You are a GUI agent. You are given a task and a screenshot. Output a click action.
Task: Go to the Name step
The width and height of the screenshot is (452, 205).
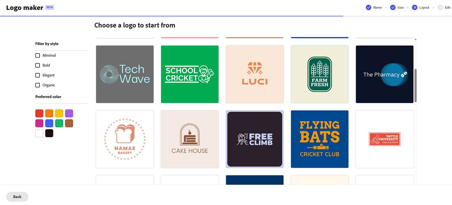374,8
